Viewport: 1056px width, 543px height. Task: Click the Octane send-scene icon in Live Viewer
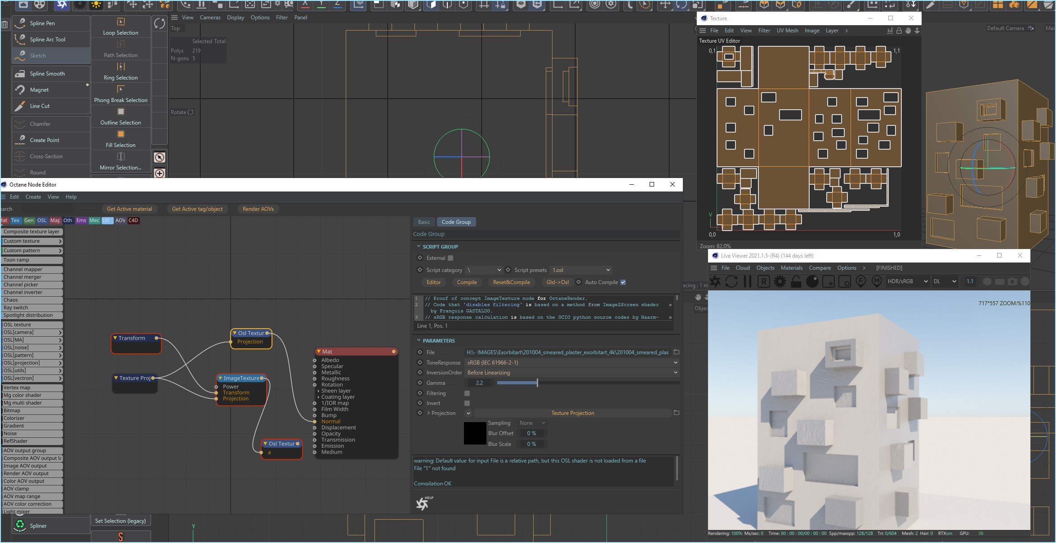tap(715, 282)
